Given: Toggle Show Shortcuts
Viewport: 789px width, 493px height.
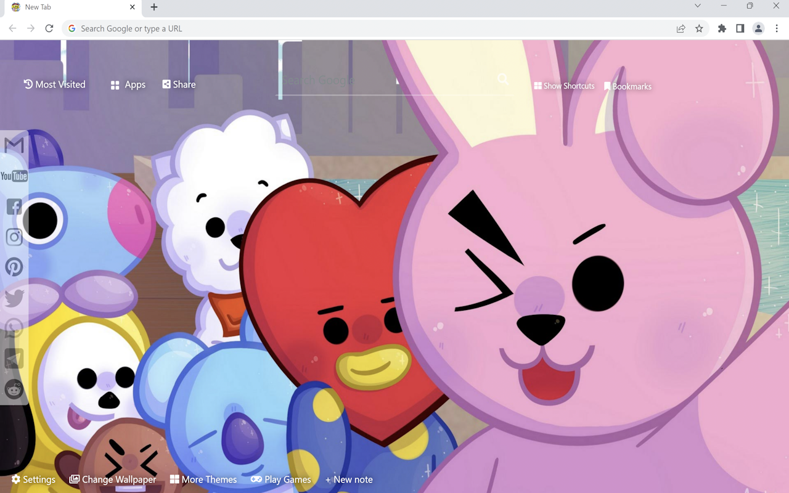Looking at the screenshot, I should pos(563,86).
